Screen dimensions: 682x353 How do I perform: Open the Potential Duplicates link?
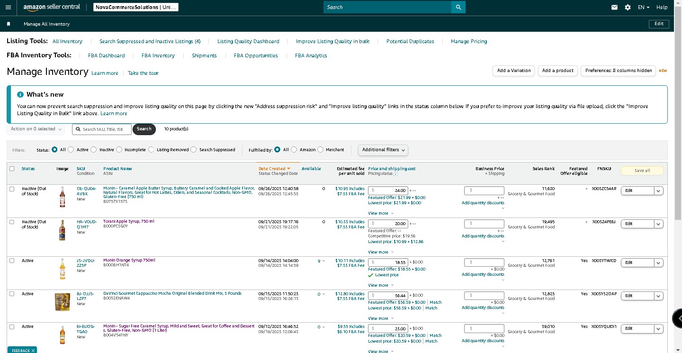pyautogui.click(x=410, y=41)
